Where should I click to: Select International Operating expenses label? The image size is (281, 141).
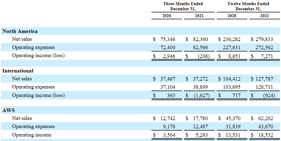coord(33,87)
